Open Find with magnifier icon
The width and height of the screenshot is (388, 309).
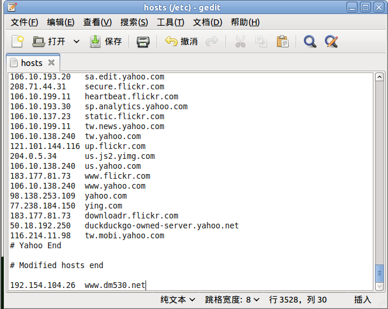click(310, 41)
